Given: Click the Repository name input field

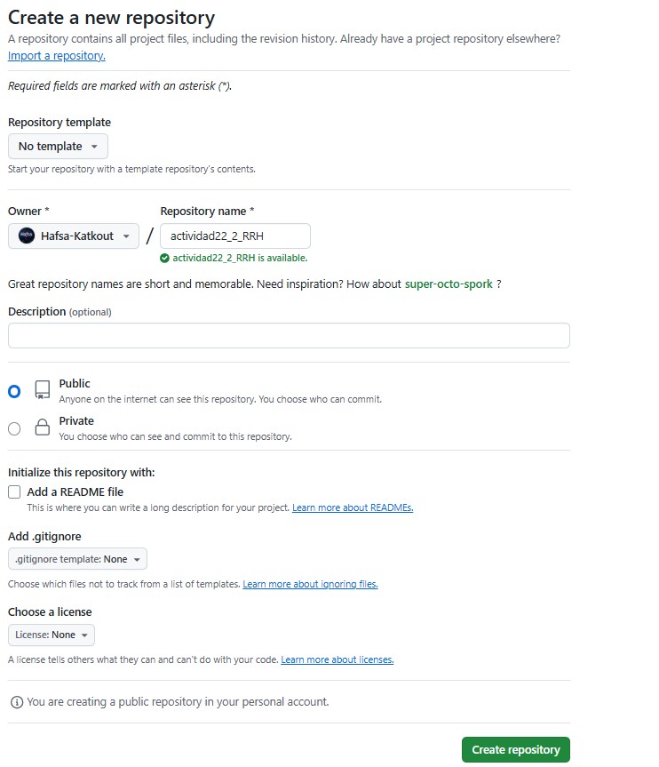Looking at the screenshot, I should pos(235,236).
